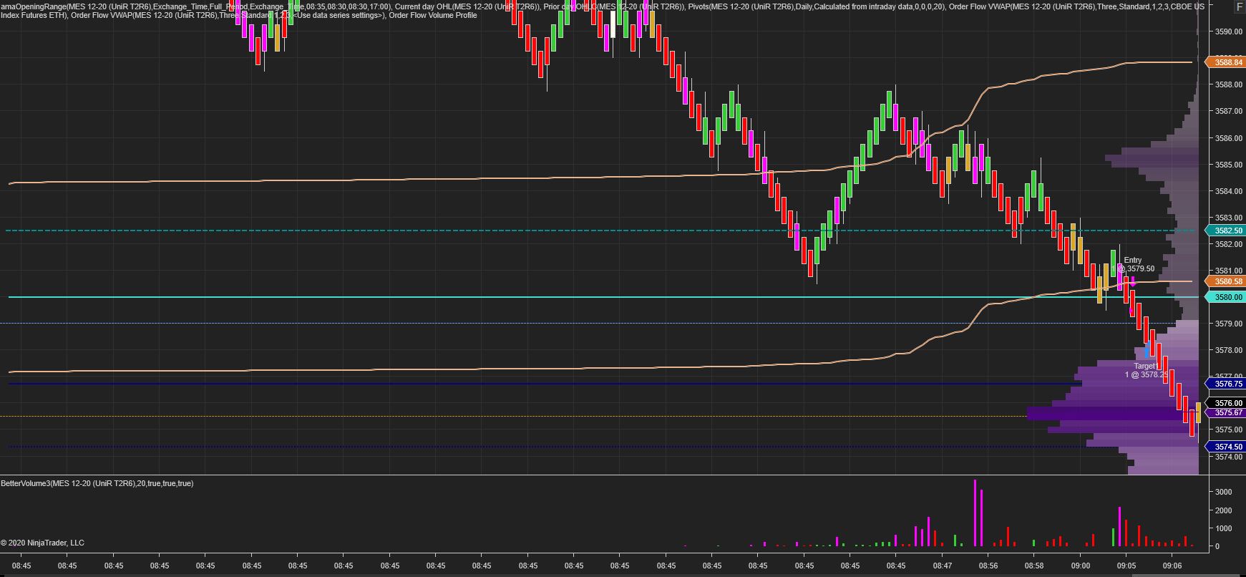The width and height of the screenshot is (1246, 577).
Task: Click the tallest magenta volume bar
Action: [975, 513]
